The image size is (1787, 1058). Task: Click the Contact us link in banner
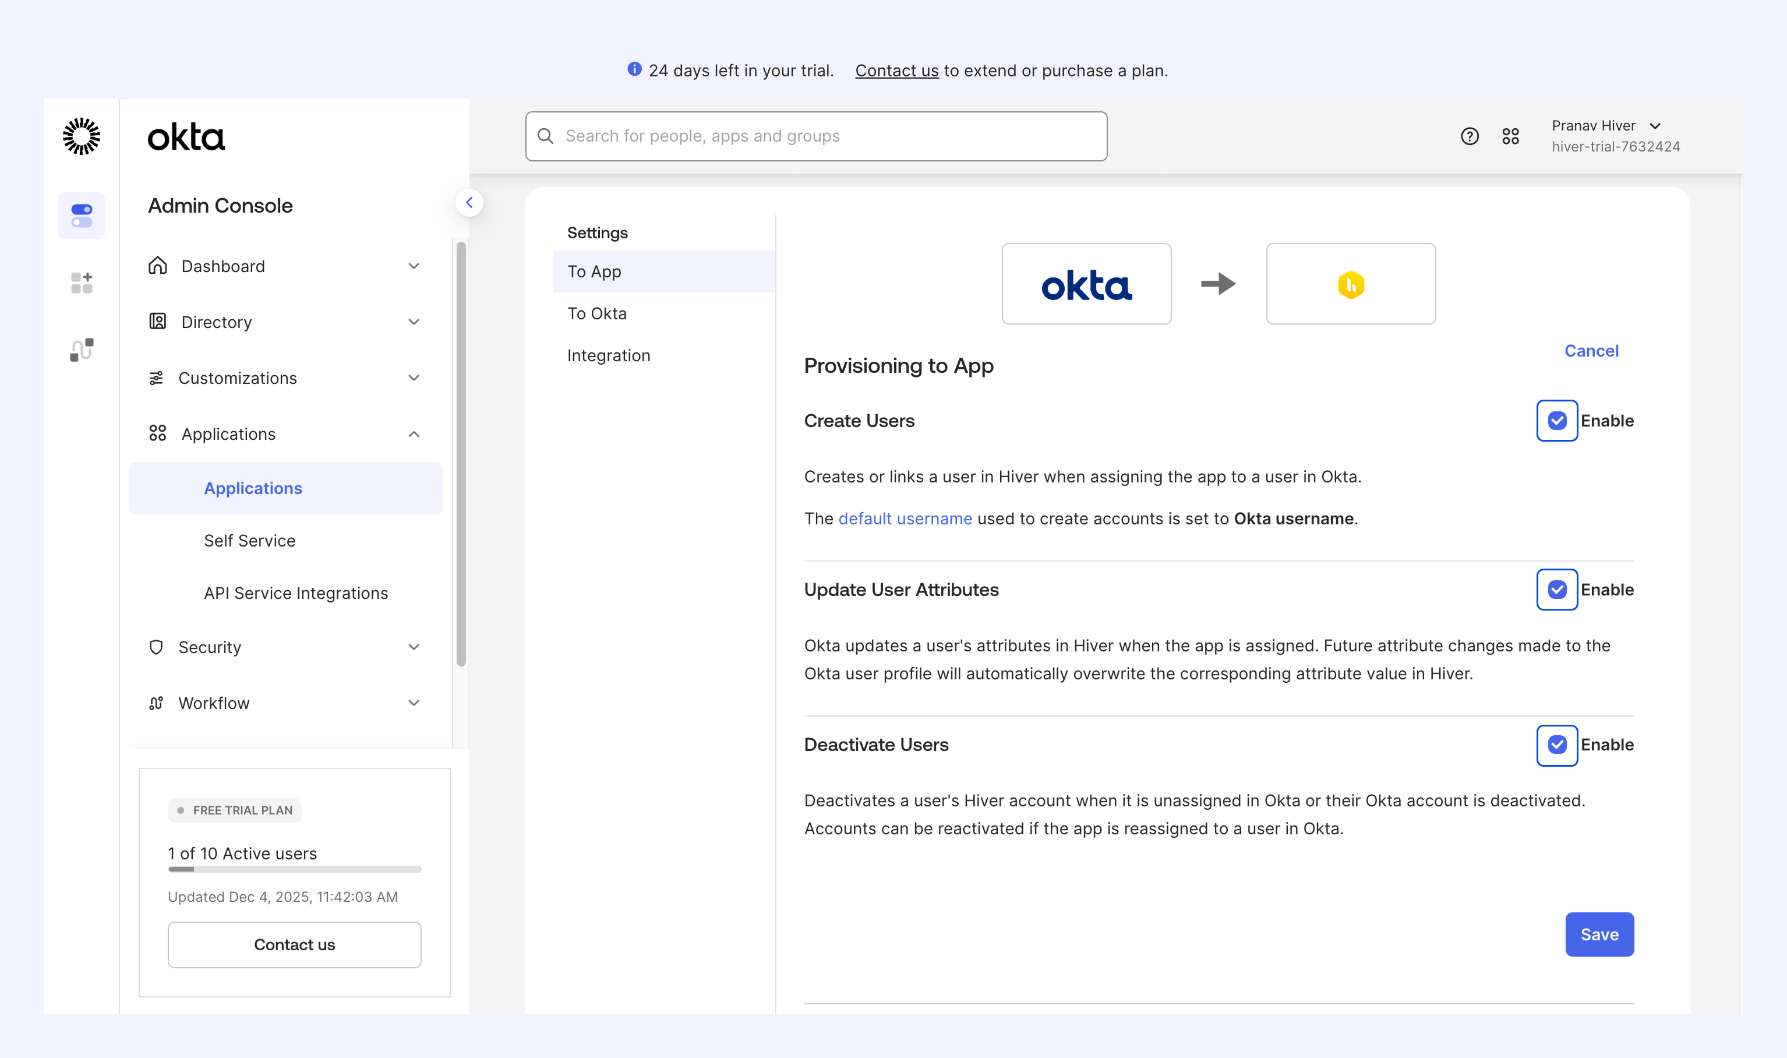897,70
